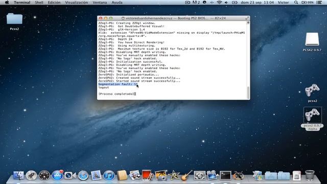Launch Safari compass from the Dock
Screen dimensions: 327x184
point(83,175)
